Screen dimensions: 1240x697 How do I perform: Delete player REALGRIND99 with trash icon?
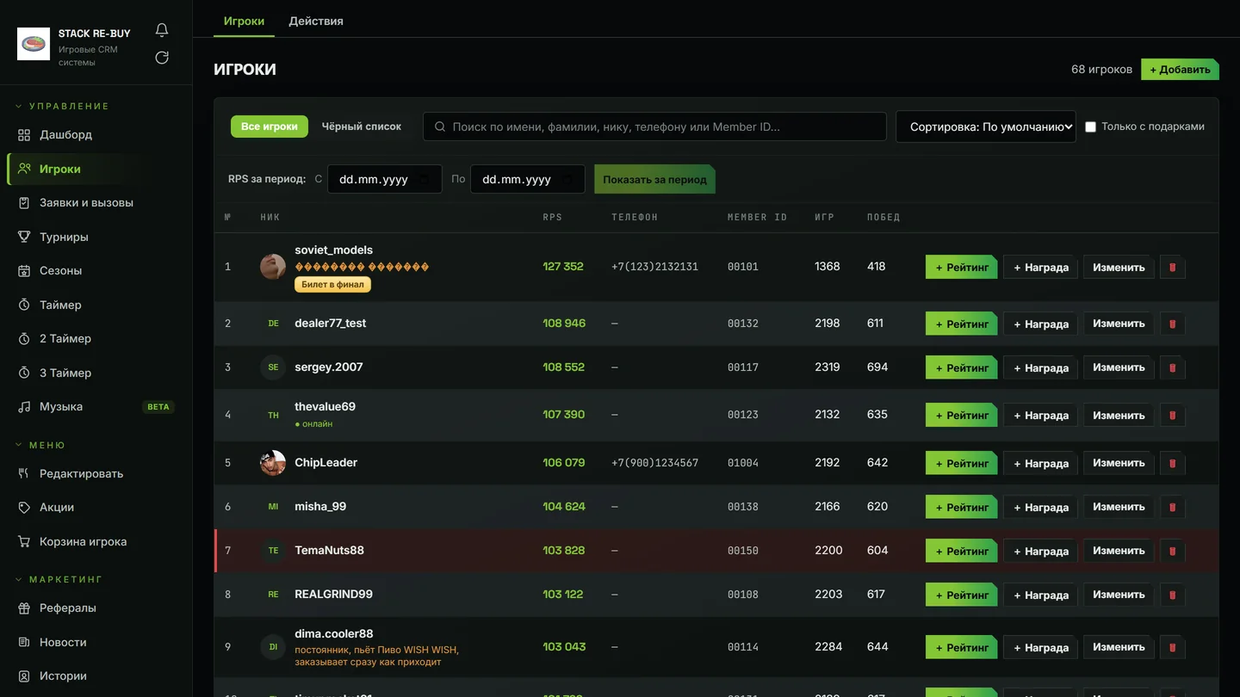[x=1172, y=595]
